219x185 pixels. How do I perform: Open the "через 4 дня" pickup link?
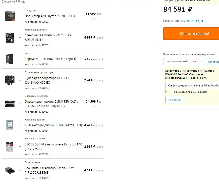[x=195, y=21]
